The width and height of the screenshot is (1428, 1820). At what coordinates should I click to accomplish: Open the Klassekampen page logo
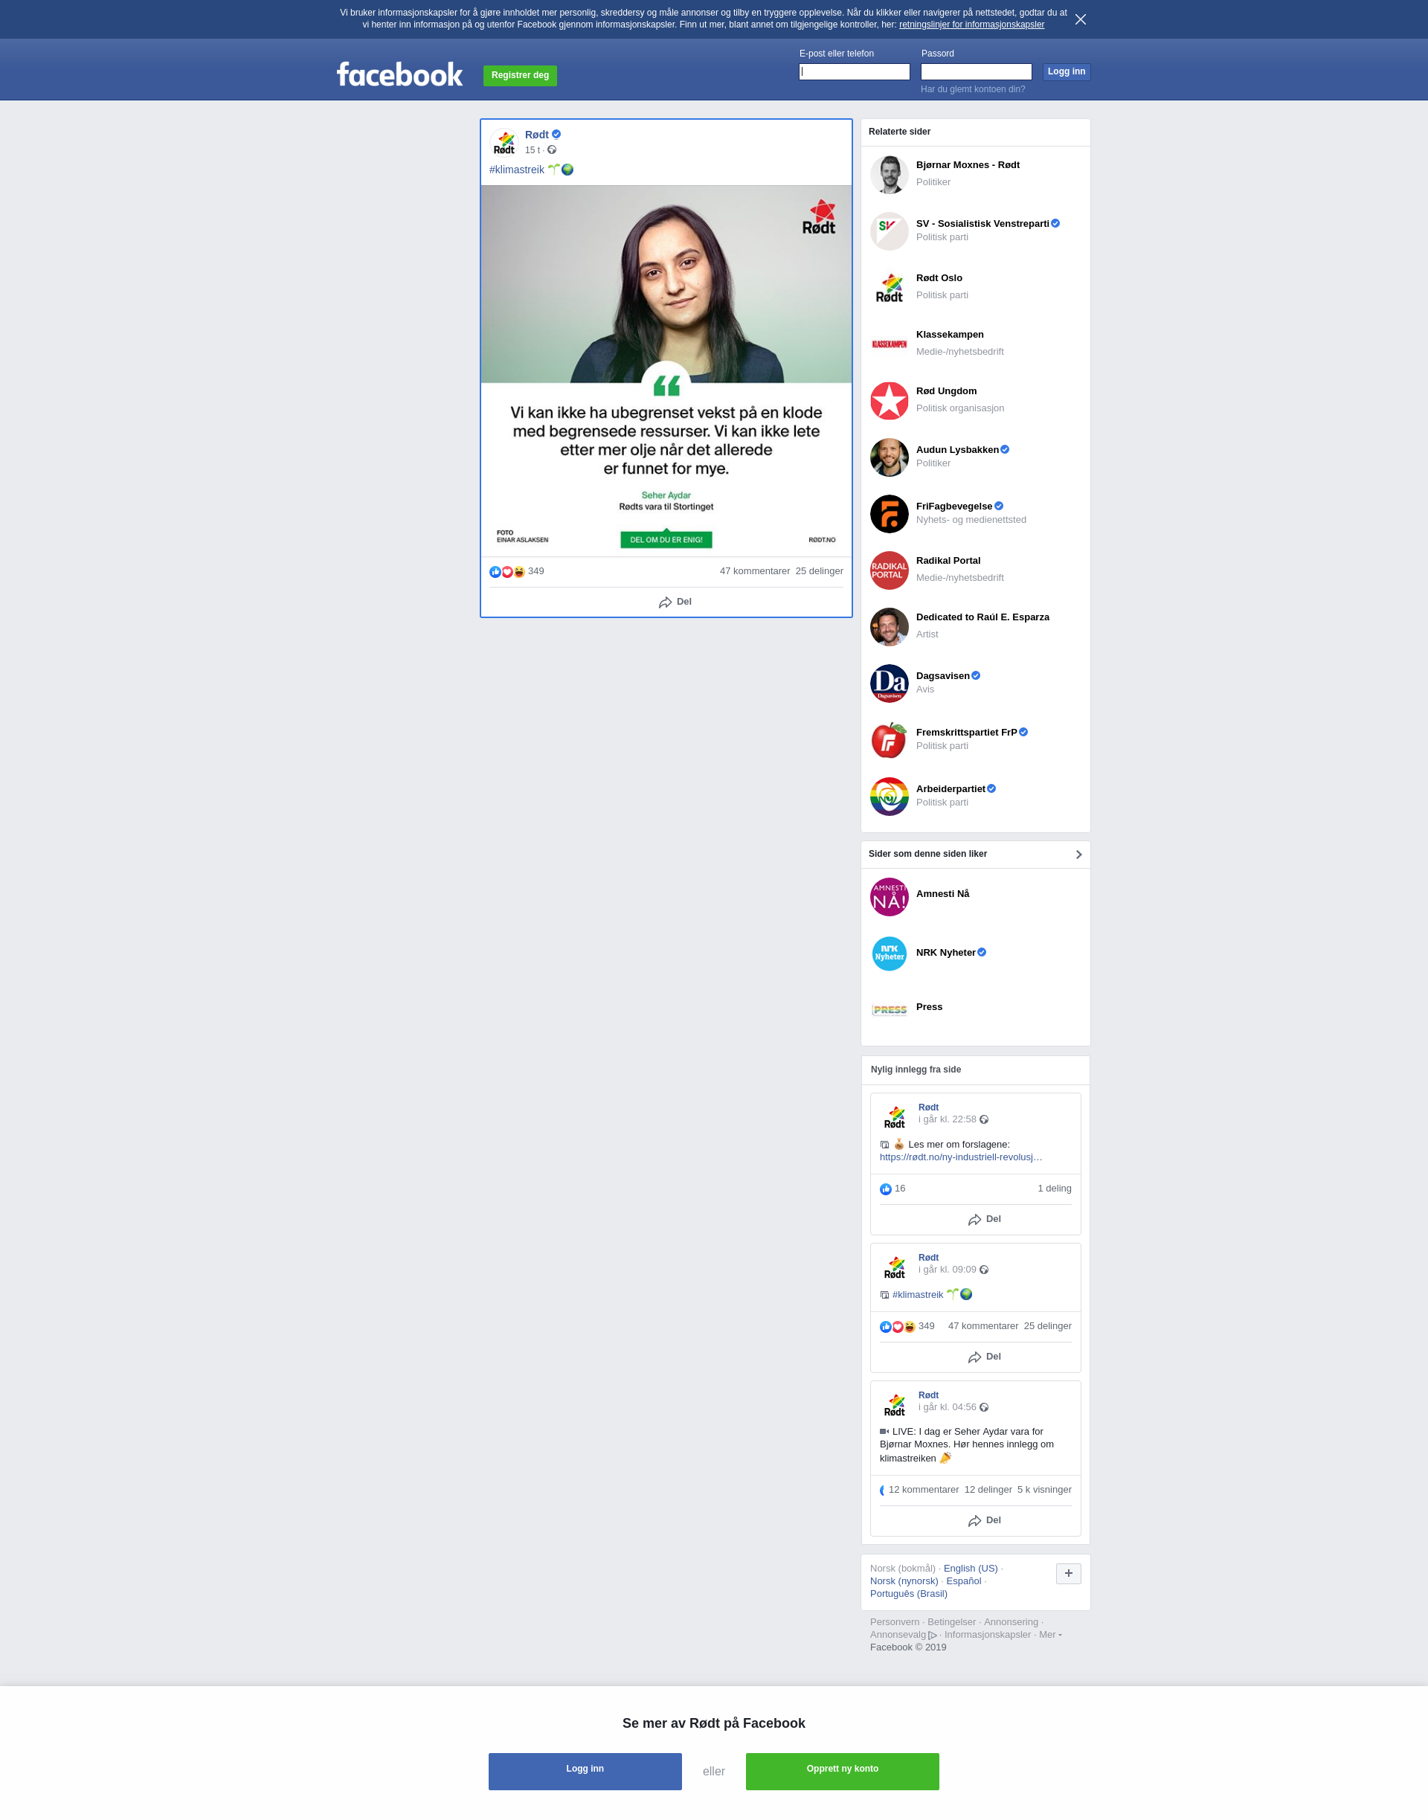tap(889, 344)
